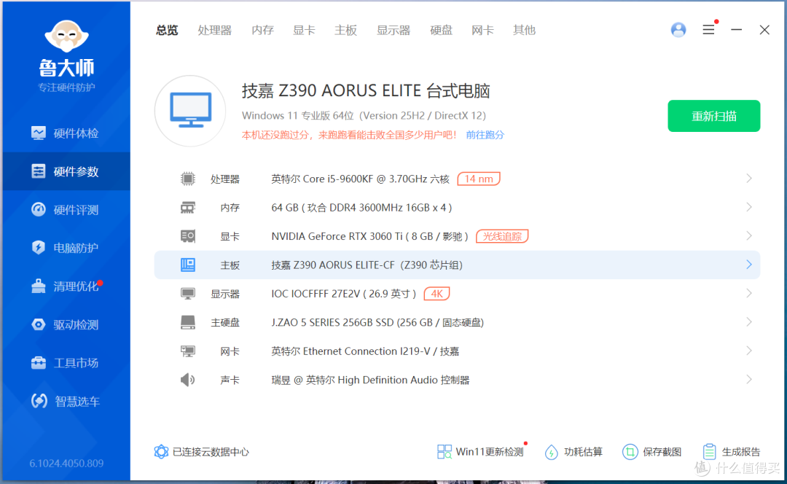Click the 网卡 network adapter icon
Image resolution: width=787 pixels, height=484 pixels.
188,351
